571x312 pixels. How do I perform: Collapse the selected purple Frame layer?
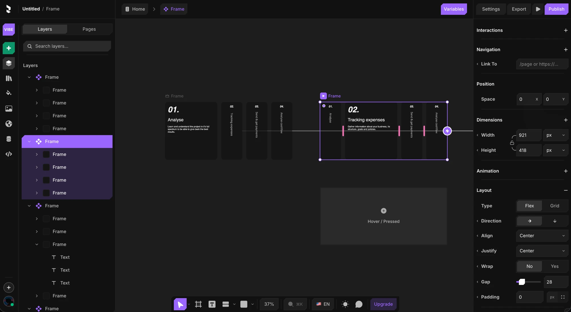(x=29, y=142)
